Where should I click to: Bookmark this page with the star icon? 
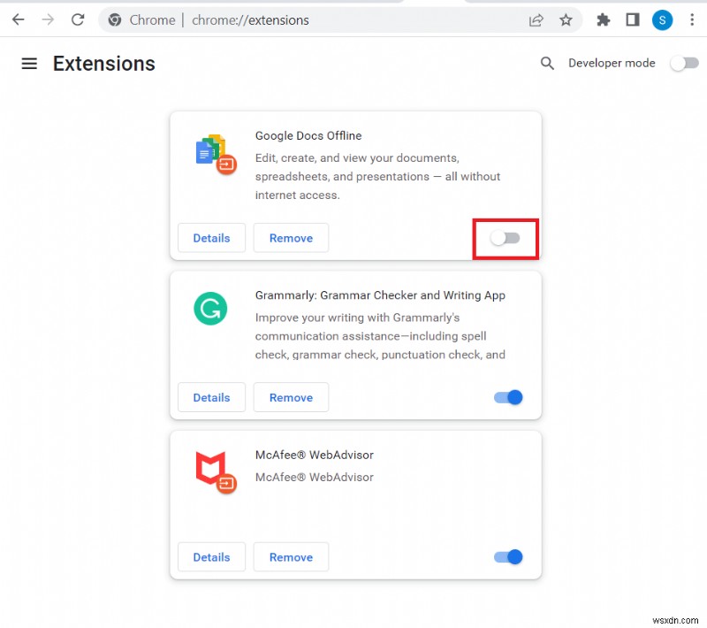tap(566, 19)
